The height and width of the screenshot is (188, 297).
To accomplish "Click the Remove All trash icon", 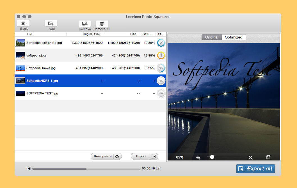I will [102, 24].
